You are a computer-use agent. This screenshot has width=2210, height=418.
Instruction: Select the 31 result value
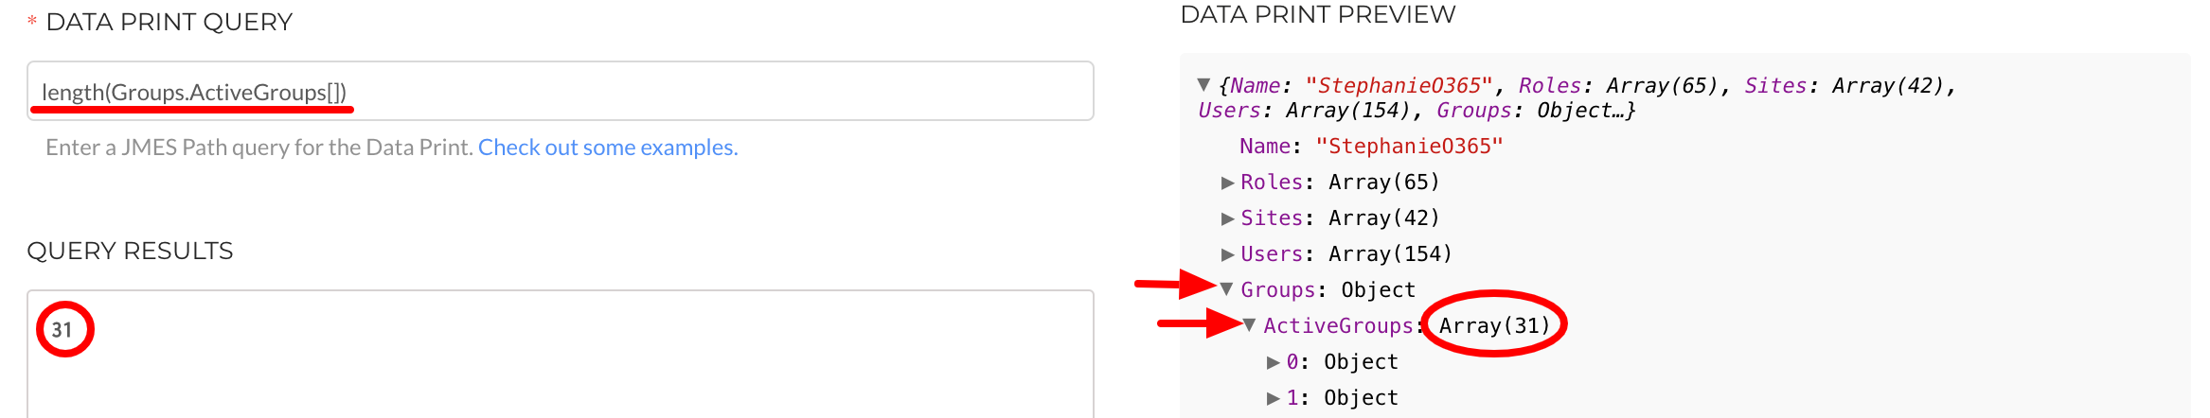(x=62, y=330)
